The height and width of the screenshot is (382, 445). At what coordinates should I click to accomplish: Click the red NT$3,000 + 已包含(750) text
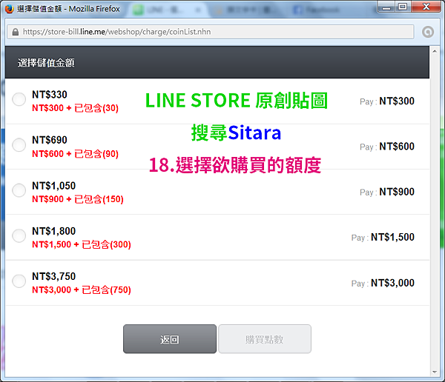(x=82, y=289)
